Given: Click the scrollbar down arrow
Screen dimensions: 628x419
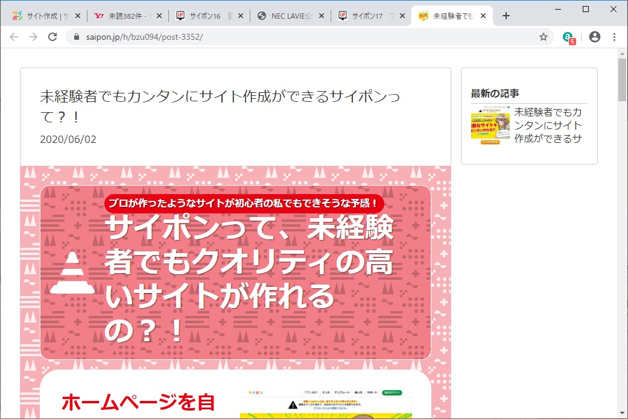Looking at the screenshot, I should pos(622,413).
